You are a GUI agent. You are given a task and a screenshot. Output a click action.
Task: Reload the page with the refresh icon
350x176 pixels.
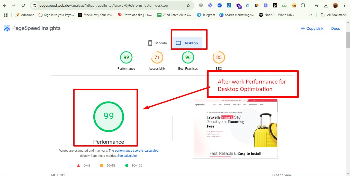23,5
